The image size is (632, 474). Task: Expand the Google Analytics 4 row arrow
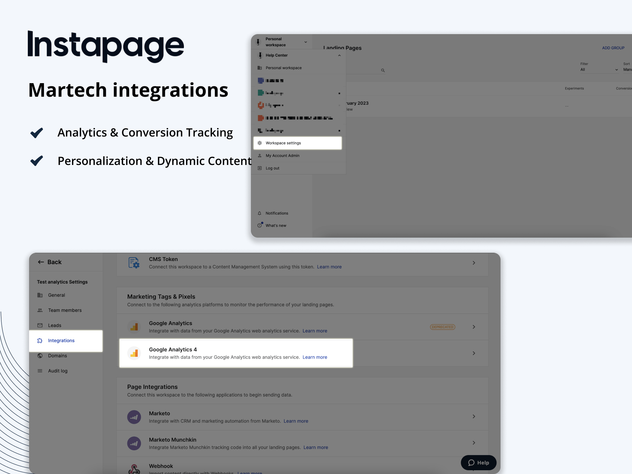click(474, 353)
